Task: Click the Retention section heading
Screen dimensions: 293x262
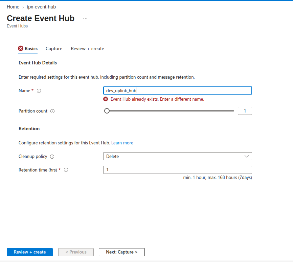Action: (x=29, y=128)
